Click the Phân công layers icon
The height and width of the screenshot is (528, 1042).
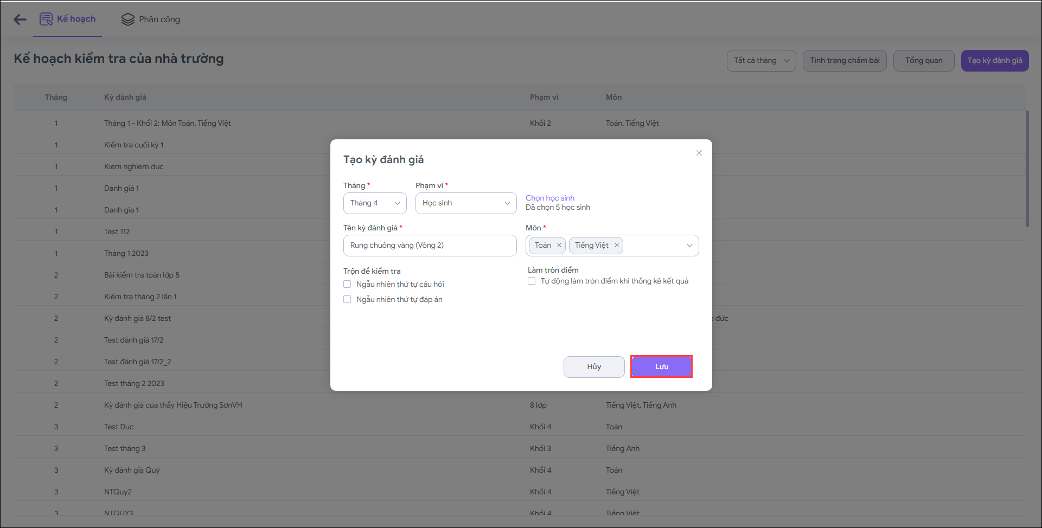click(x=127, y=20)
